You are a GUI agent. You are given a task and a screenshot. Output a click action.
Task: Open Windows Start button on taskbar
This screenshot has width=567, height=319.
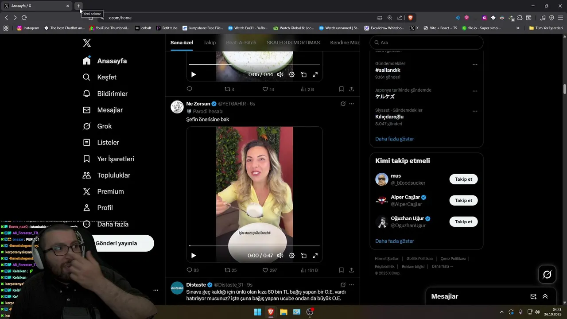tap(257, 312)
